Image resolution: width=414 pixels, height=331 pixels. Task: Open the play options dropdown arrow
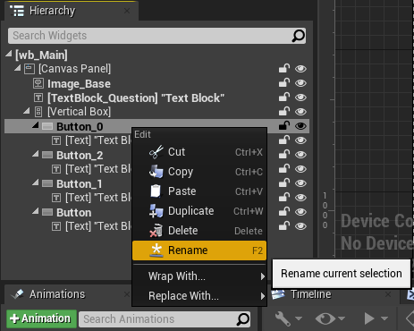point(384,318)
